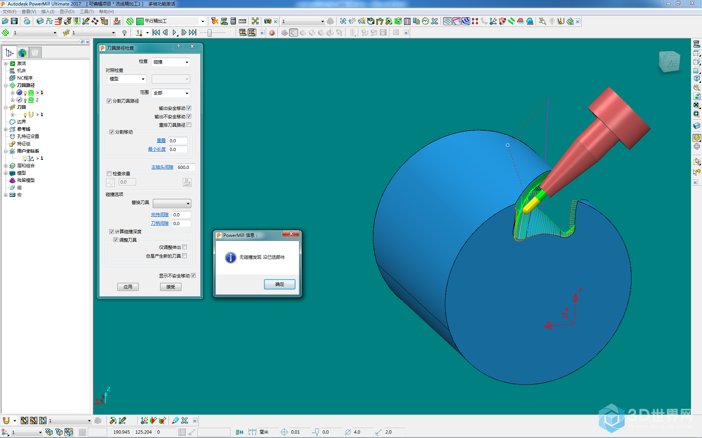Image resolution: width=702 pixels, height=438 pixels.
Task: Click the cursor selection icon in right toolbar
Action: pos(697,161)
